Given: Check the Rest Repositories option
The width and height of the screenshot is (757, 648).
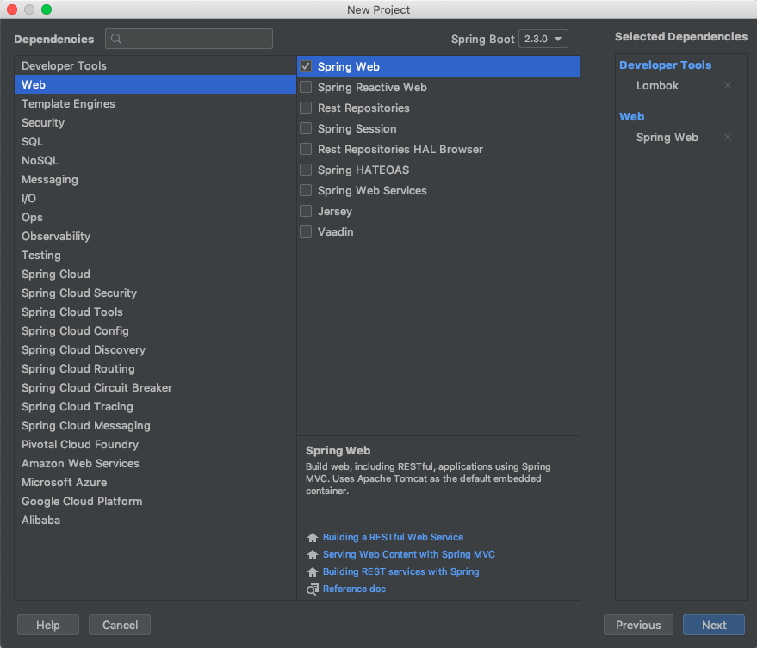Looking at the screenshot, I should 306,108.
